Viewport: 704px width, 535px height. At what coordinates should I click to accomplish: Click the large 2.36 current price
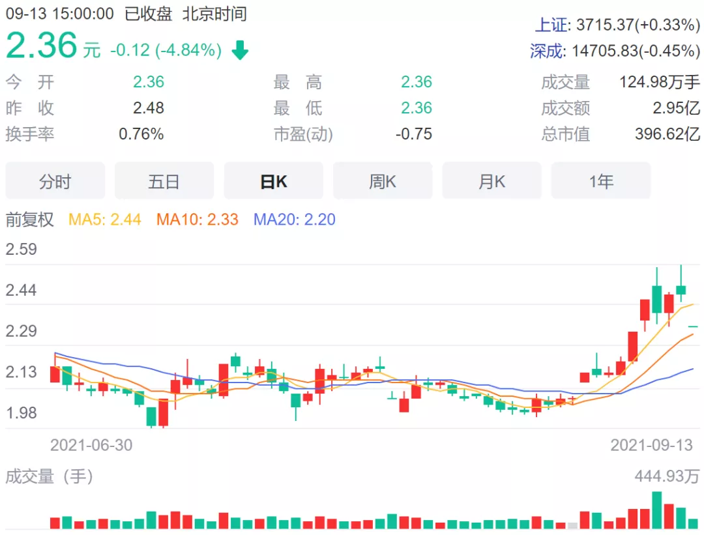tap(42, 46)
